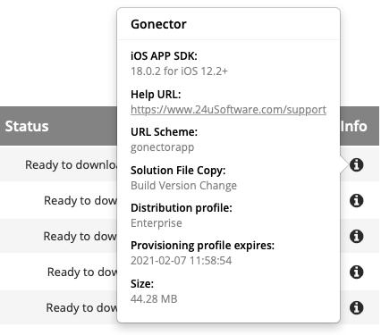
Task: Click the Info column header
Action: (x=354, y=126)
